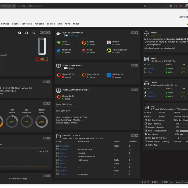Click the navidrome container icon
The width and height of the screenshot is (188, 188).
pyautogui.click(x=59, y=51)
